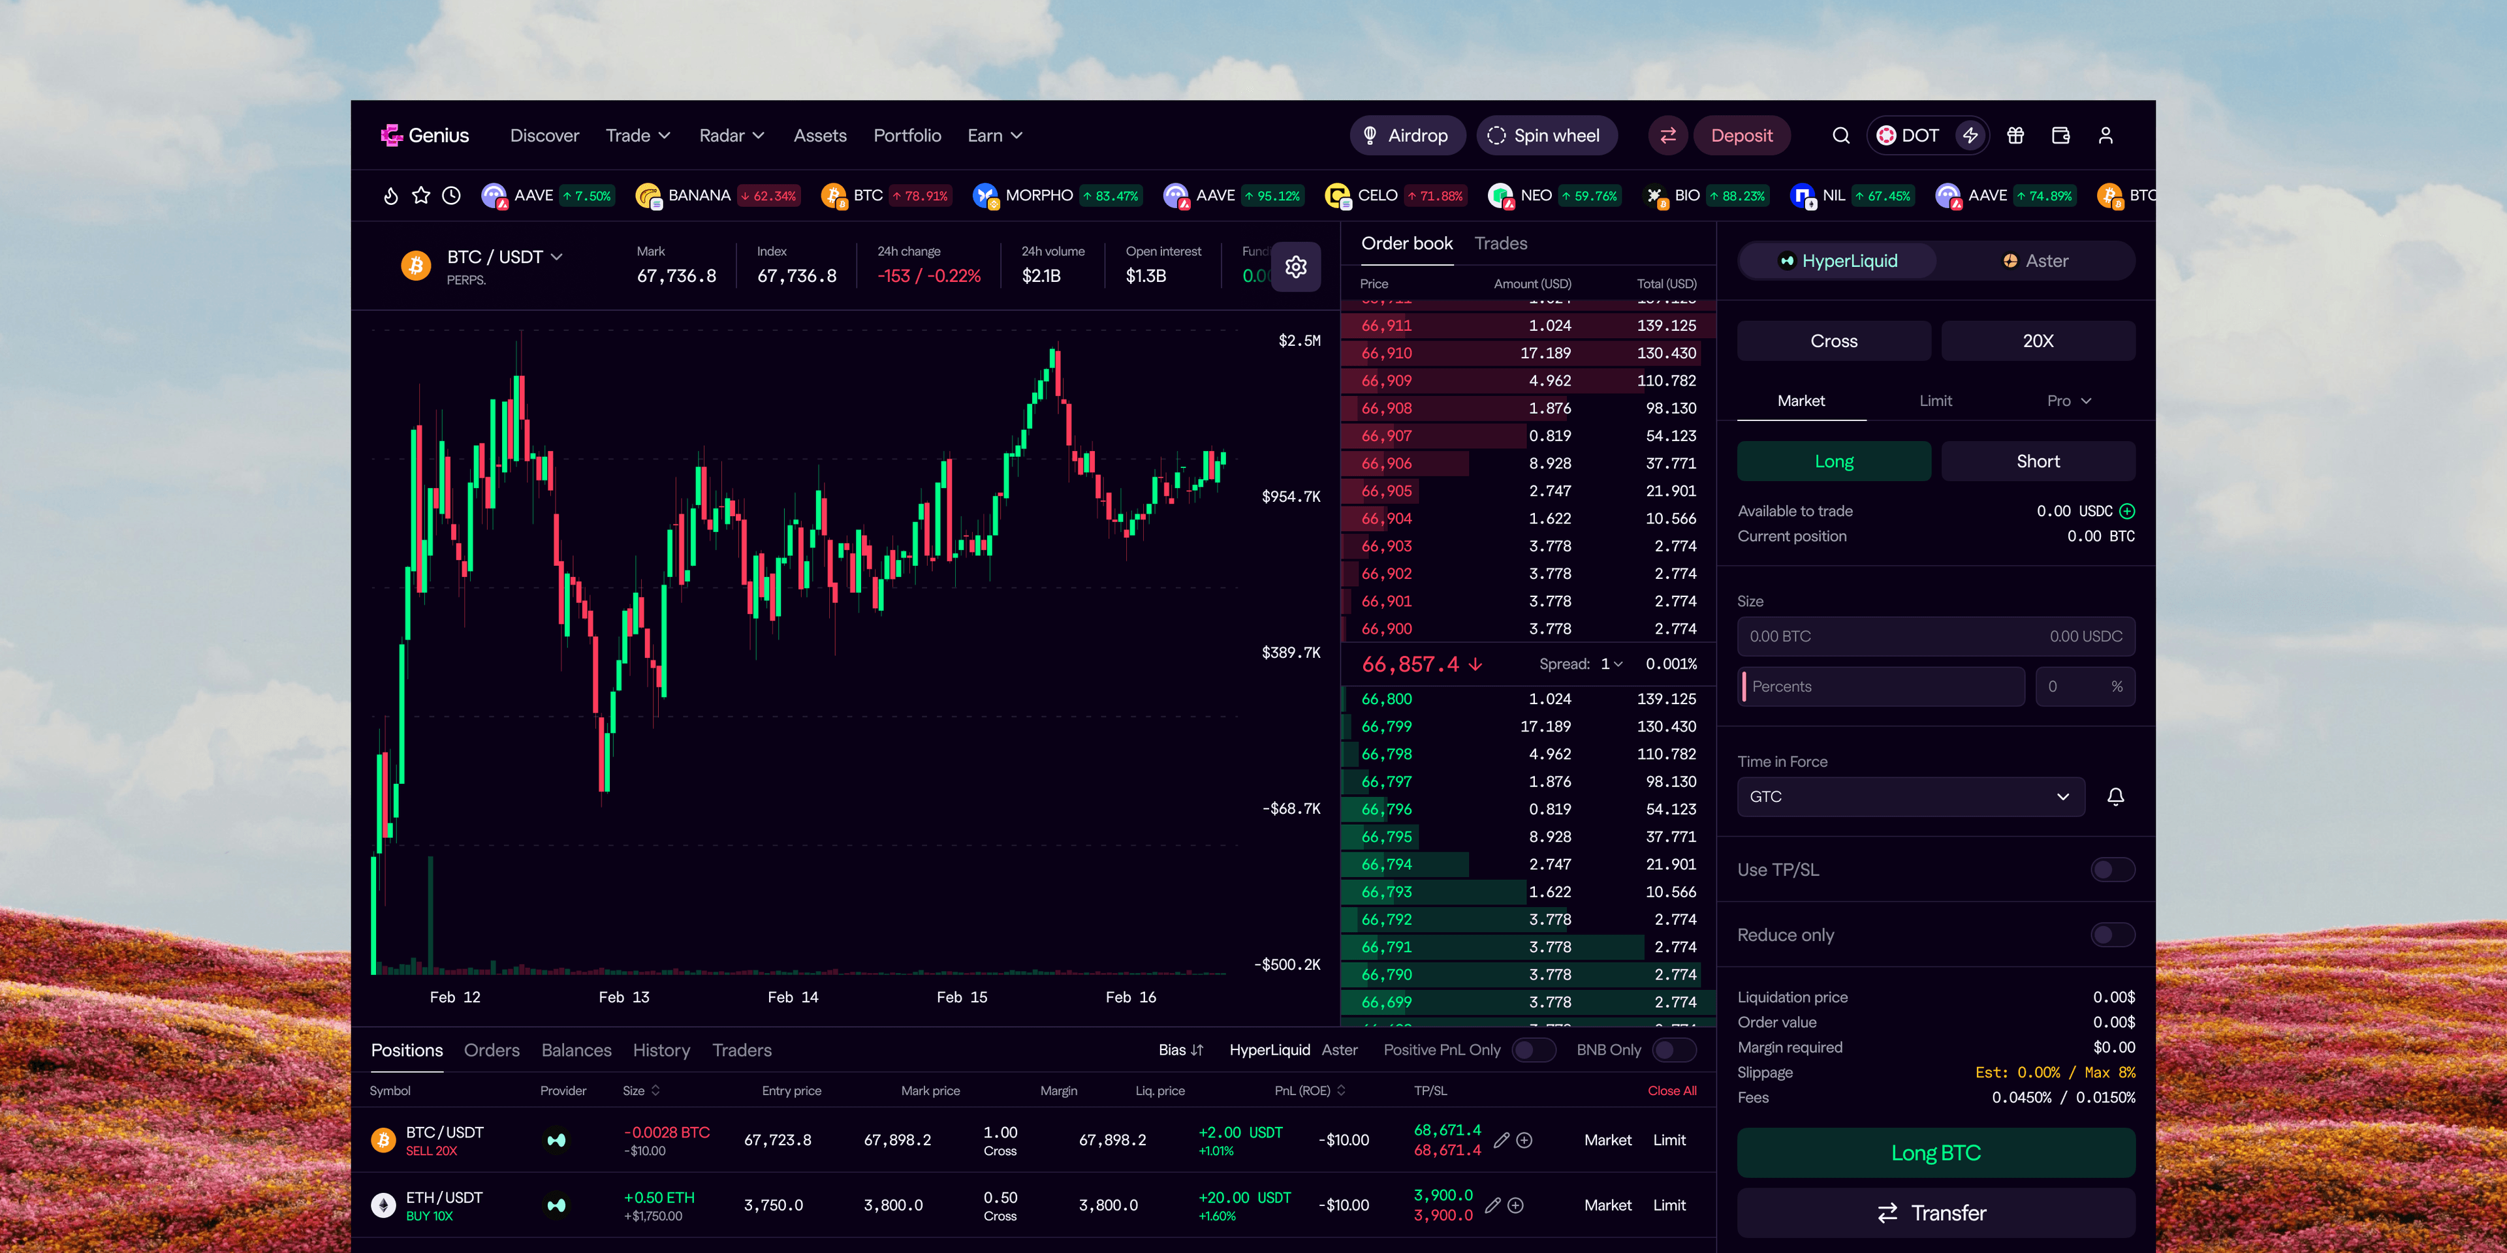Image resolution: width=2507 pixels, height=1253 pixels.
Task: Open the user profile icon
Action: pos(2105,135)
